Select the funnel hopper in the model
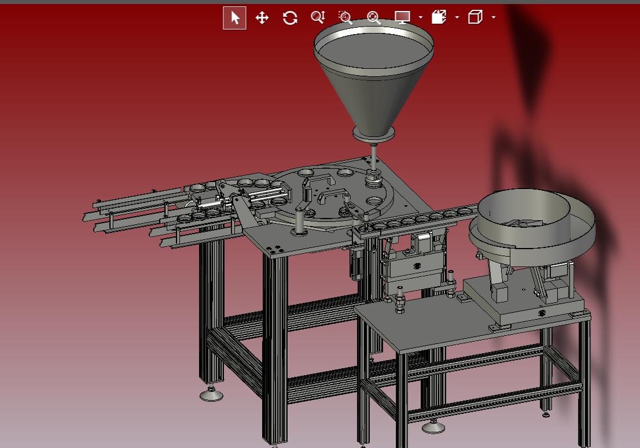Screen dimensions: 640x448 point(373,82)
